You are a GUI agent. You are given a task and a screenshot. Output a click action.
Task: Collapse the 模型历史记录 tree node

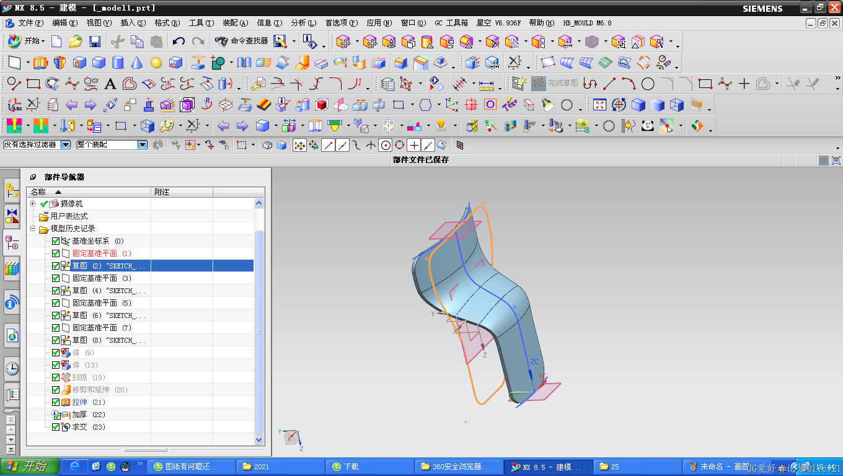tap(33, 229)
